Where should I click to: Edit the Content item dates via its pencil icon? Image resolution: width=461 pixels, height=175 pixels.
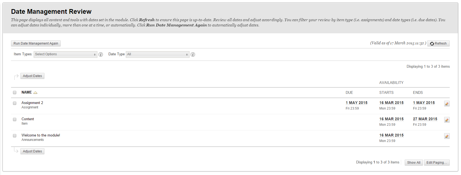(447, 120)
